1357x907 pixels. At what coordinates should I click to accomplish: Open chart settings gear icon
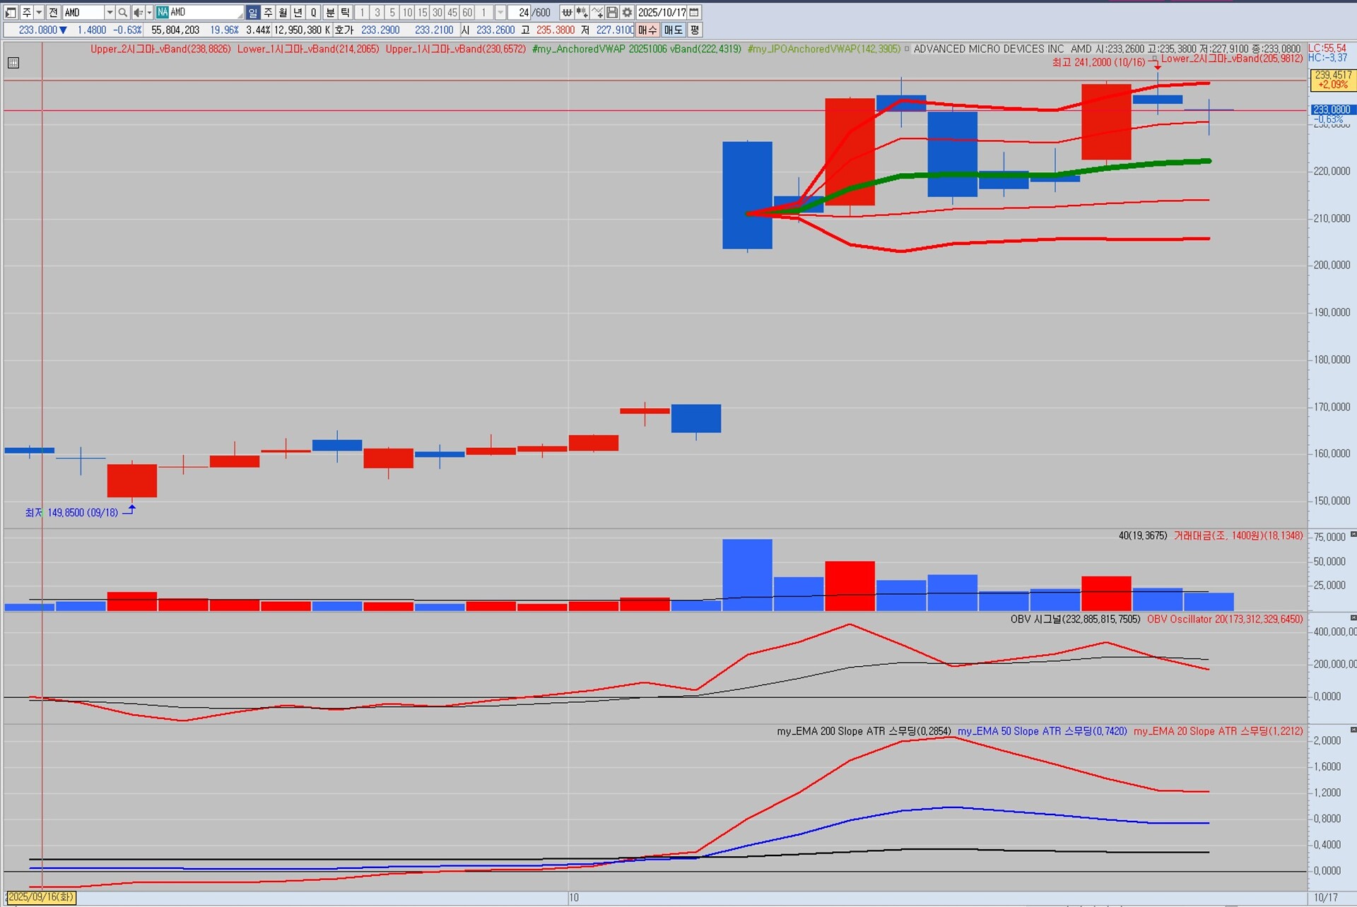(x=627, y=12)
